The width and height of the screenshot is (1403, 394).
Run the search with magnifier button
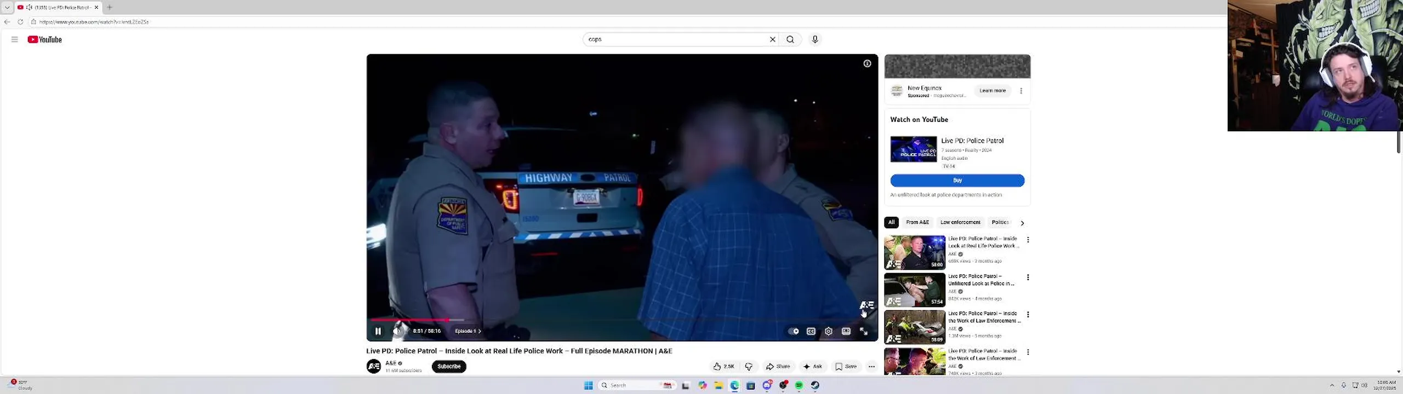pos(790,39)
